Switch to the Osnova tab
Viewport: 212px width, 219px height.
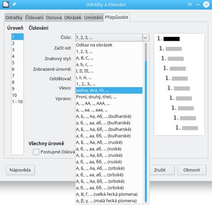tap(54, 18)
